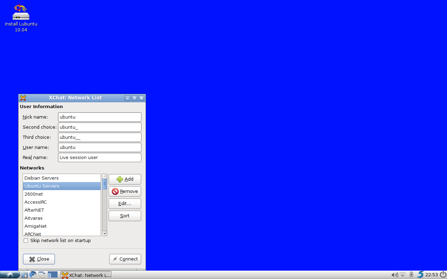Select ARCNet in the network list
Viewport: 447px width, 279px height.
point(62,234)
